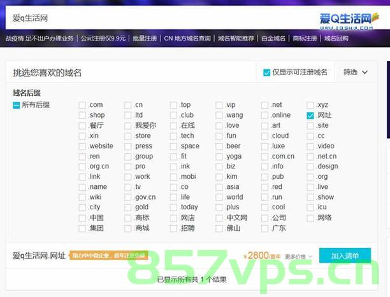390x297 pixels.
Task: Uncheck the .网址 suffix checkbox
Action: (x=310, y=116)
